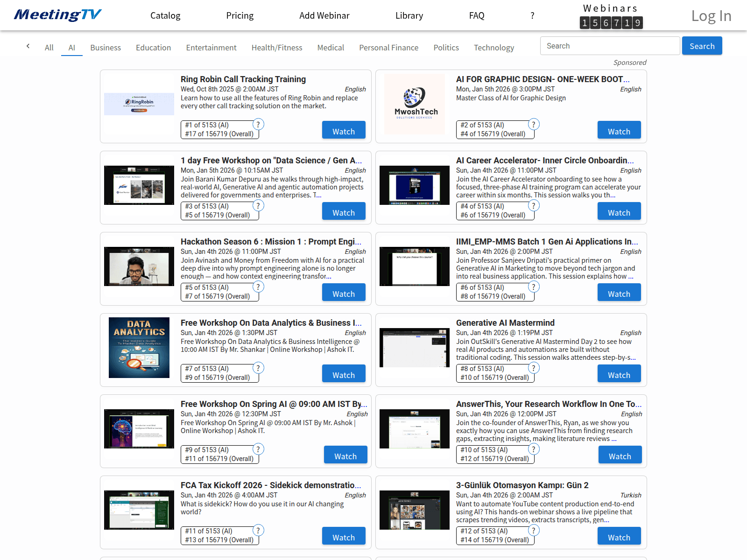
Task: Watch the Hackathon Season 6 webinar
Action: (344, 292)
